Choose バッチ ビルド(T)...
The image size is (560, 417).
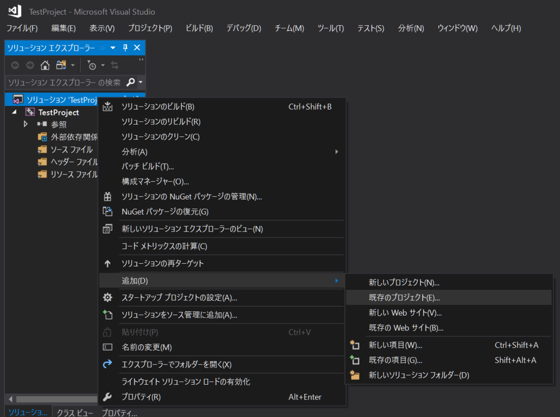pos(148,166)
